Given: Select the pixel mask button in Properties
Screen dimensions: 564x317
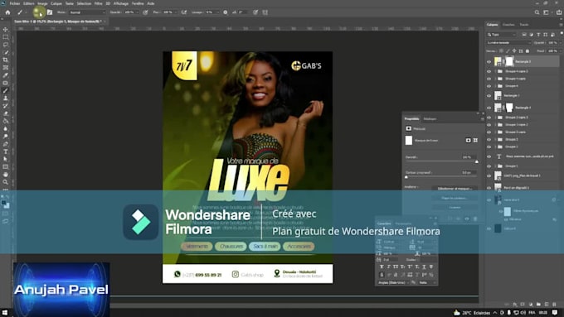Looking at the screenshot, I should coord(468,141).
